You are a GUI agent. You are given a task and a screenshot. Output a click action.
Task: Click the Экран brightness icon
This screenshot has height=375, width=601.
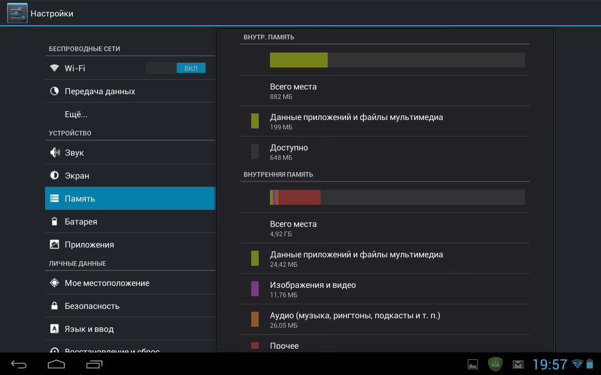[x=55, y=176]
